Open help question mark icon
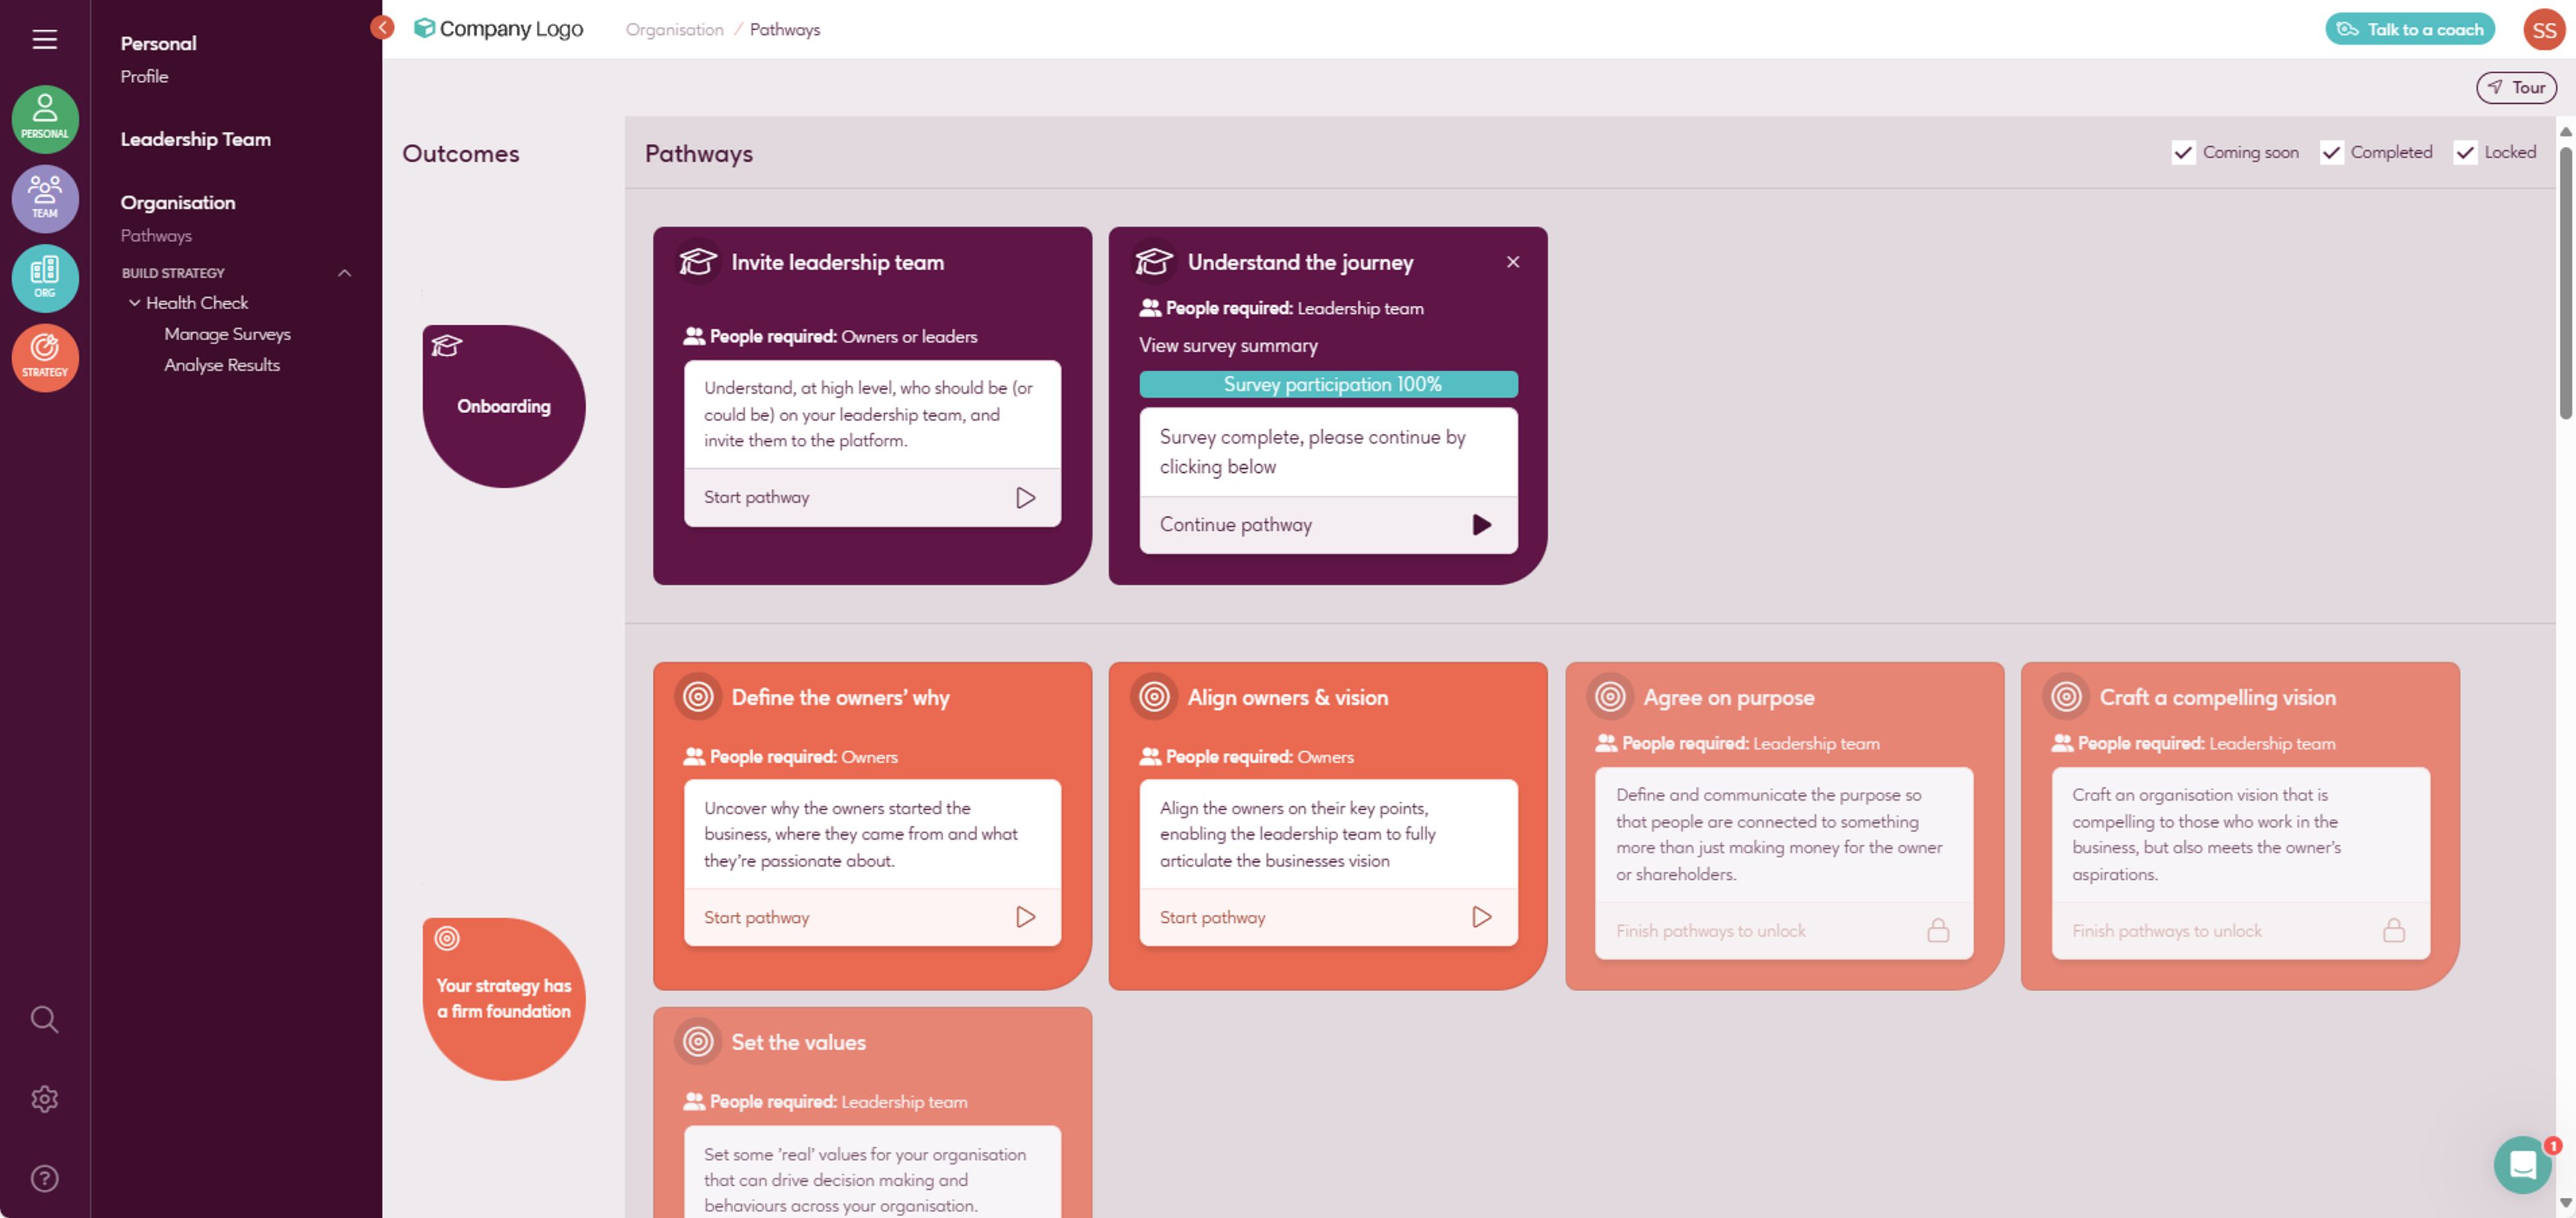This screenshot has width=2576, height=1218. [x=44, y=1178]
